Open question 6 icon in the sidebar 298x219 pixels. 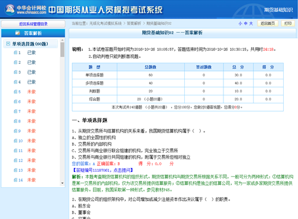(x=15, y=101)
